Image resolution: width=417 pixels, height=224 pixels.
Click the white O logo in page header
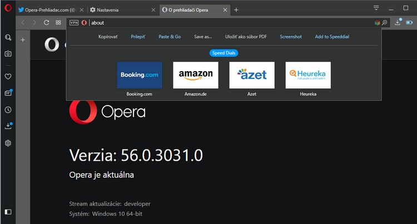click(x=52, y=44)
